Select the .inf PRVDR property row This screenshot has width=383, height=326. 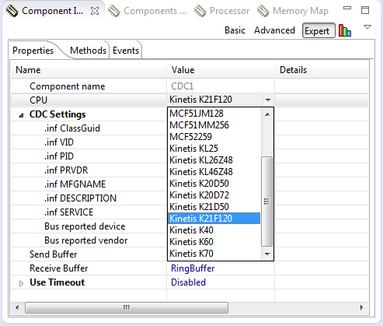point(89,170)
